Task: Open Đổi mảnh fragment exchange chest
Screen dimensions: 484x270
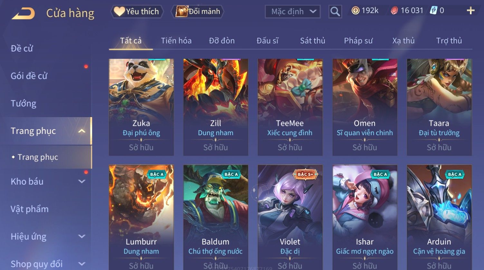Action: pyautogui.click(x=198, y=12)
